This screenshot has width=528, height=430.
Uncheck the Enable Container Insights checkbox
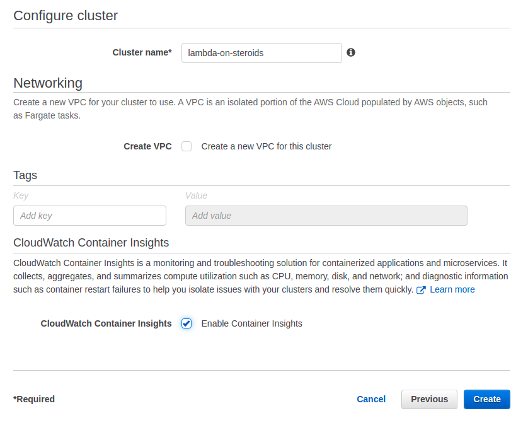click(187, 323)
